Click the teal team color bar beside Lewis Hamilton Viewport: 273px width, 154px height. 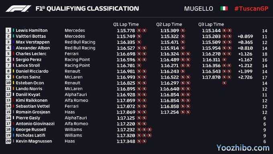[13, 30]
